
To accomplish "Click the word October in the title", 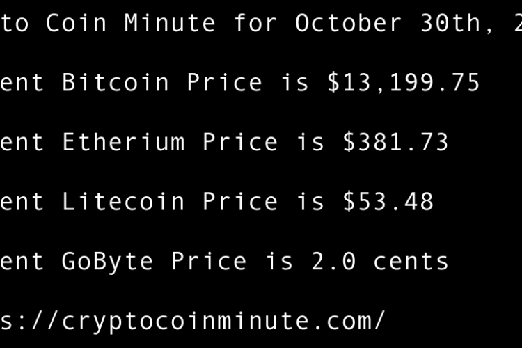I will pos(349,23).
